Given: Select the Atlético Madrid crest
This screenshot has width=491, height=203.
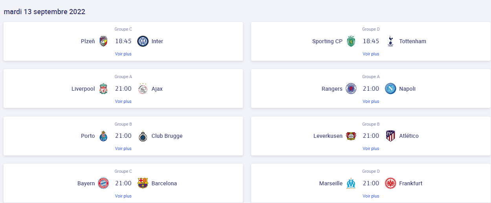Looking at the screenshot, I should point(390,136).
